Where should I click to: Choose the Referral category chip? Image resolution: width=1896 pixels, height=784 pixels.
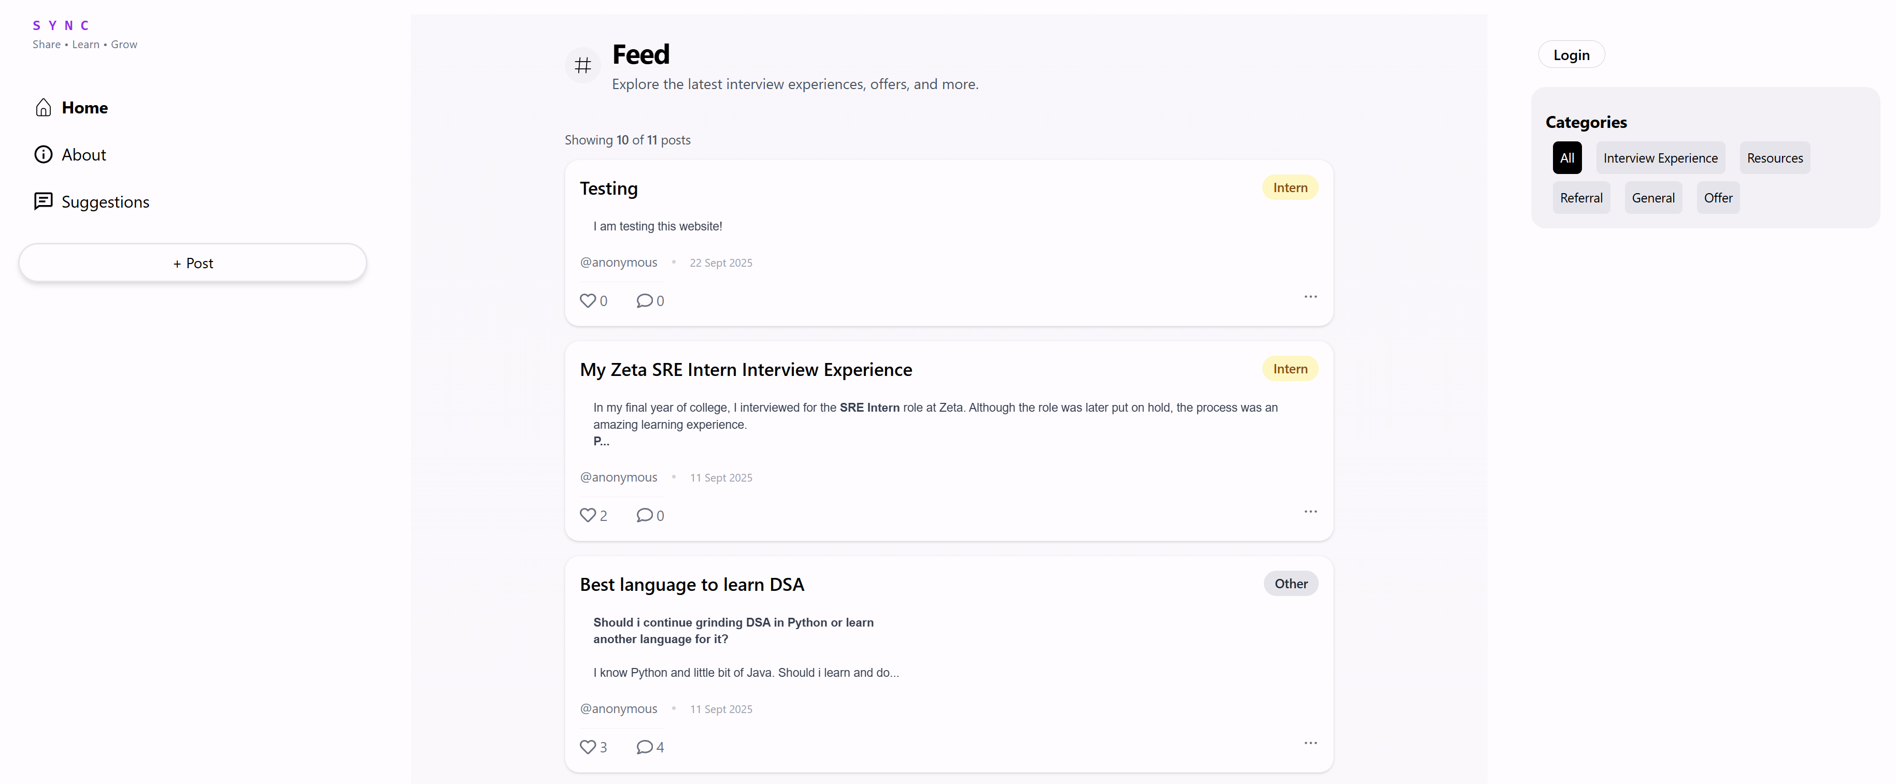(1581, 198)
